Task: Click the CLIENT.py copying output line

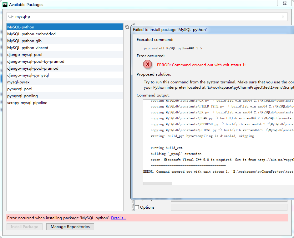Action: [222, 130]
